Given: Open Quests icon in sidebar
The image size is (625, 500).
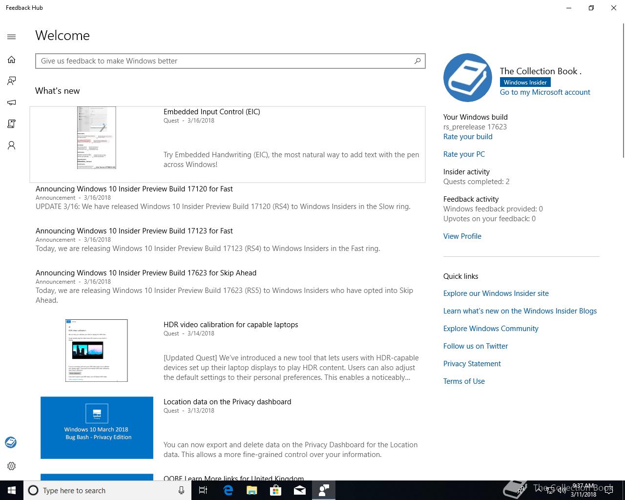Looking at the screenshot, I should [12, 124].
